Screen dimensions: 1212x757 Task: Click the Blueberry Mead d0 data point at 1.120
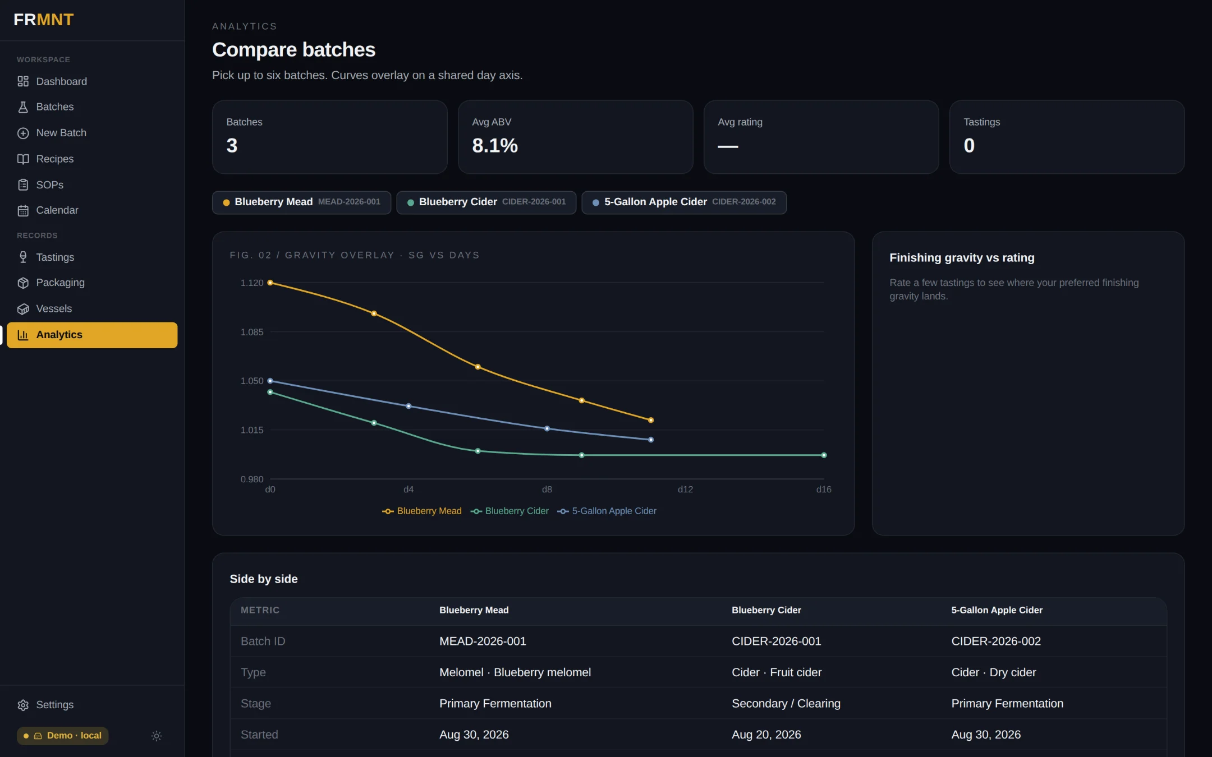point(270,283)
